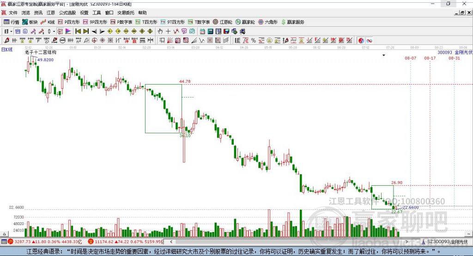The width and height of the screenshot is (473, 256).
Task: Jump to first bar icon
Action: pyautogui.click(x=78, y=31)
